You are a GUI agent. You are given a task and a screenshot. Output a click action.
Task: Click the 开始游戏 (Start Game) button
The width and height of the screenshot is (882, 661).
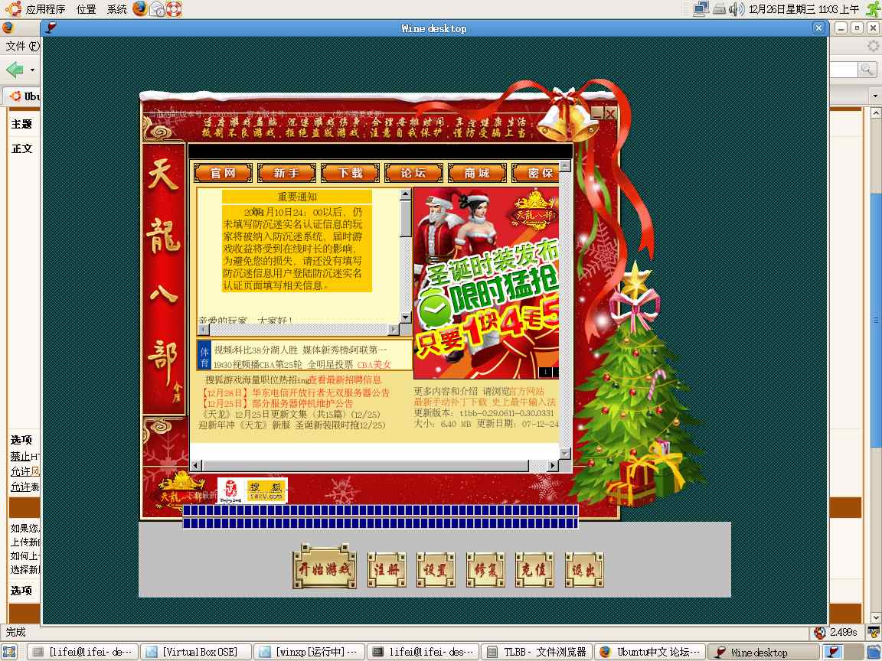coord(325,567)
